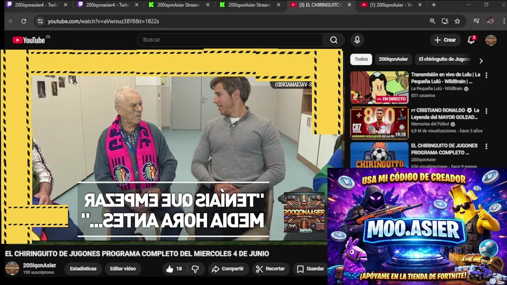507x285 pixels.
Task: Open Cristiano Ronaldo 19:18 video thumbnail
Action: click(x=379, y=123)
